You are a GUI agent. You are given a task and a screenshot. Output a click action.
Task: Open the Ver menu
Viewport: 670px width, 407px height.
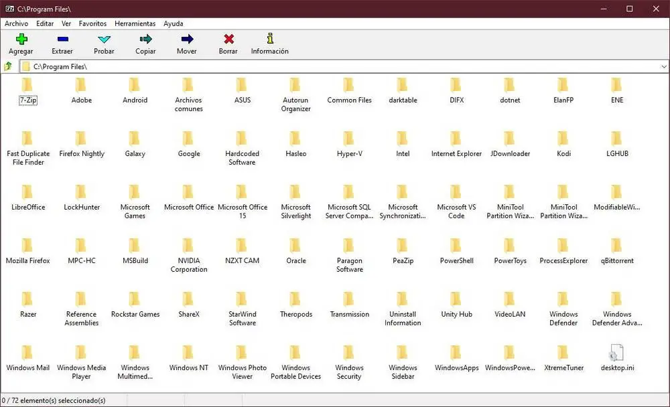tap(66, 23)
